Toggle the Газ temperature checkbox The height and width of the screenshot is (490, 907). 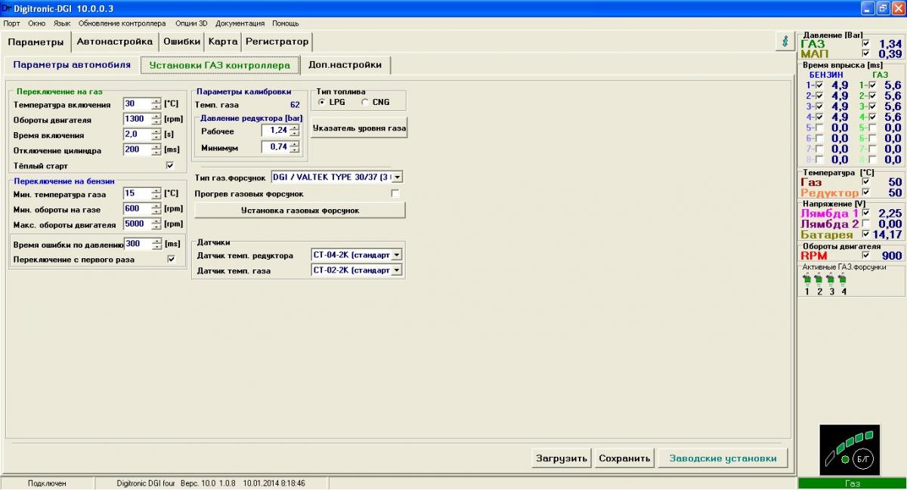tap(866, 182)
